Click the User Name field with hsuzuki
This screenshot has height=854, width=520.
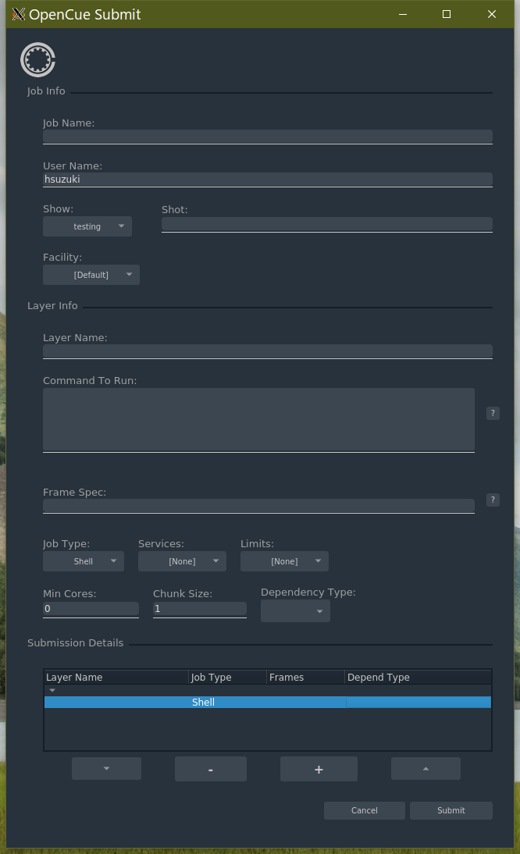pyautogui.click(x=268, y=180)
